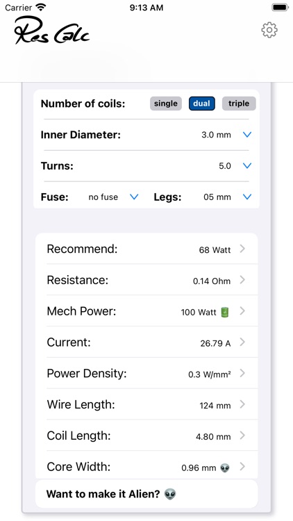Image resolution: width=293 pixels, height=521 pixels.
Task: Tap the Coil Length value row
Action: (x=146, y=436)
